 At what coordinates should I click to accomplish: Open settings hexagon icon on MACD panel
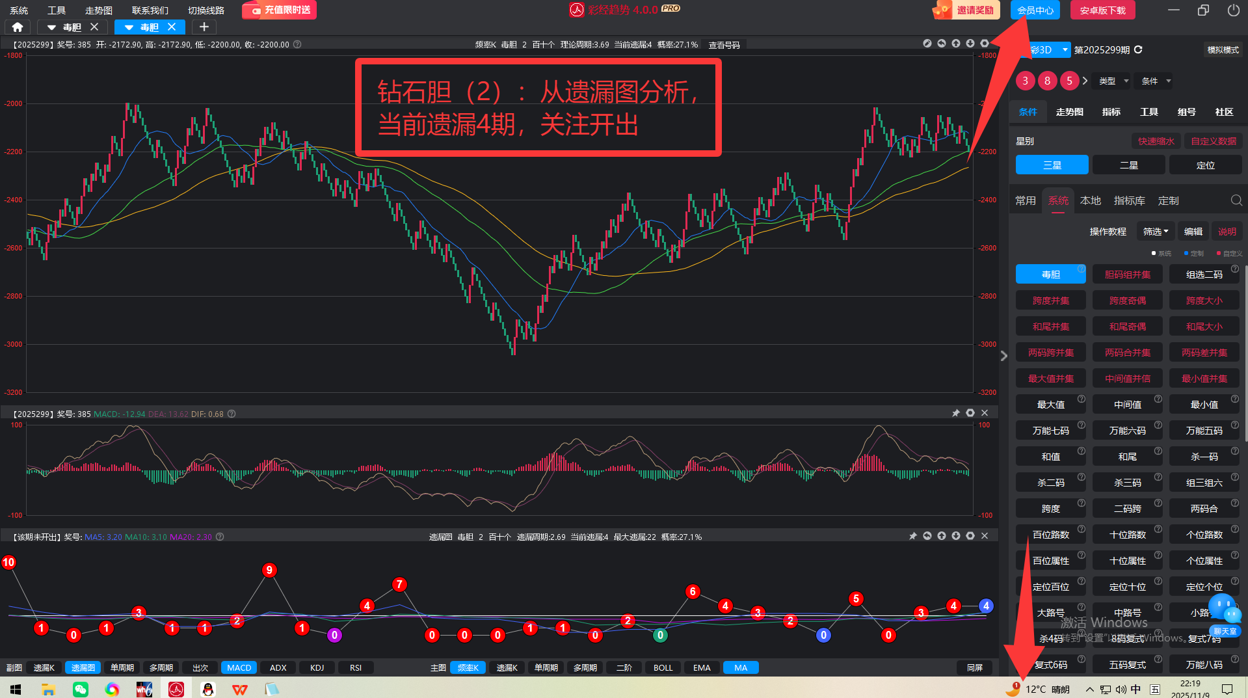click(x=970, y=413)
